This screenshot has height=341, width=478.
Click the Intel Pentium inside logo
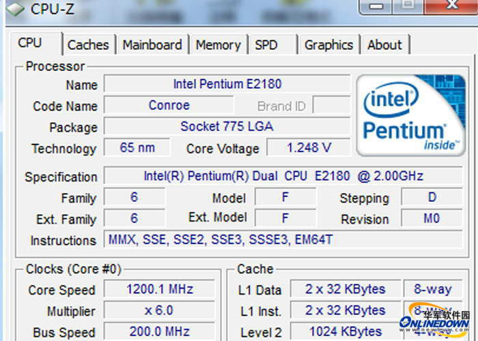click(410, 115)
